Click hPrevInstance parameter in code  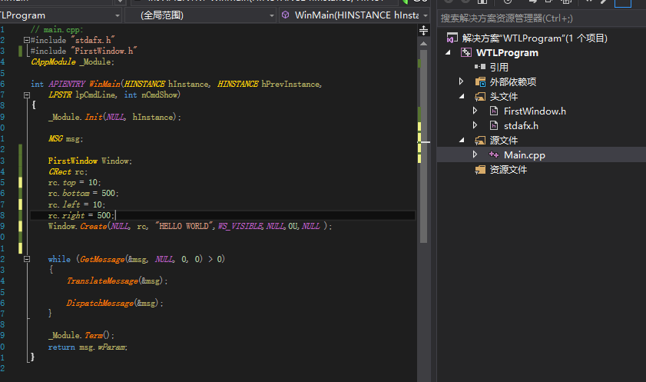coord(291,84)
